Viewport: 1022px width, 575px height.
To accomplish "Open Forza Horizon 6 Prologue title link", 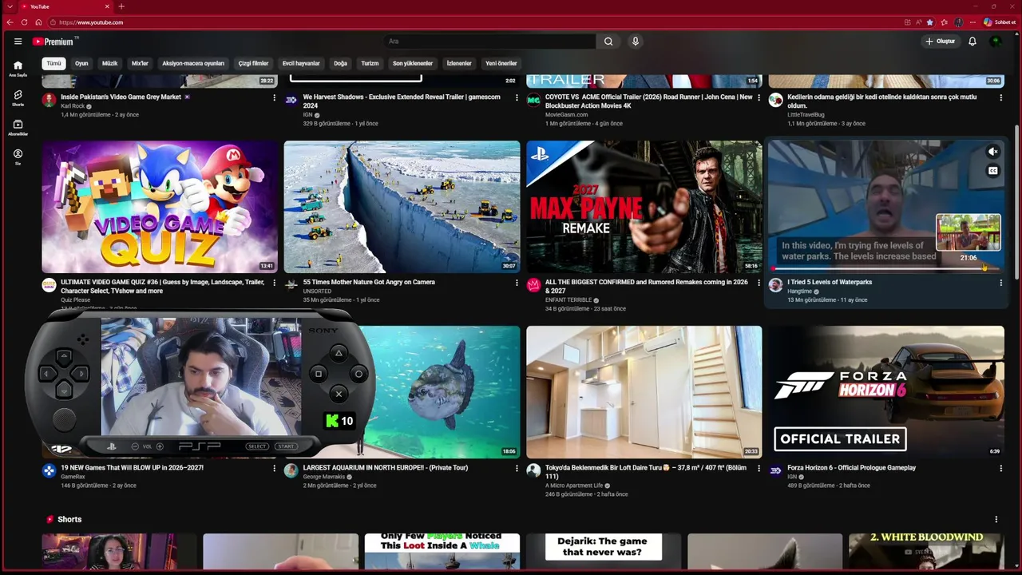I will [851, 467].
